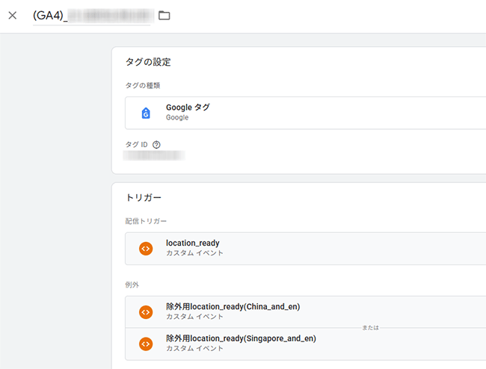Click the 例外 label

(132, 285)
